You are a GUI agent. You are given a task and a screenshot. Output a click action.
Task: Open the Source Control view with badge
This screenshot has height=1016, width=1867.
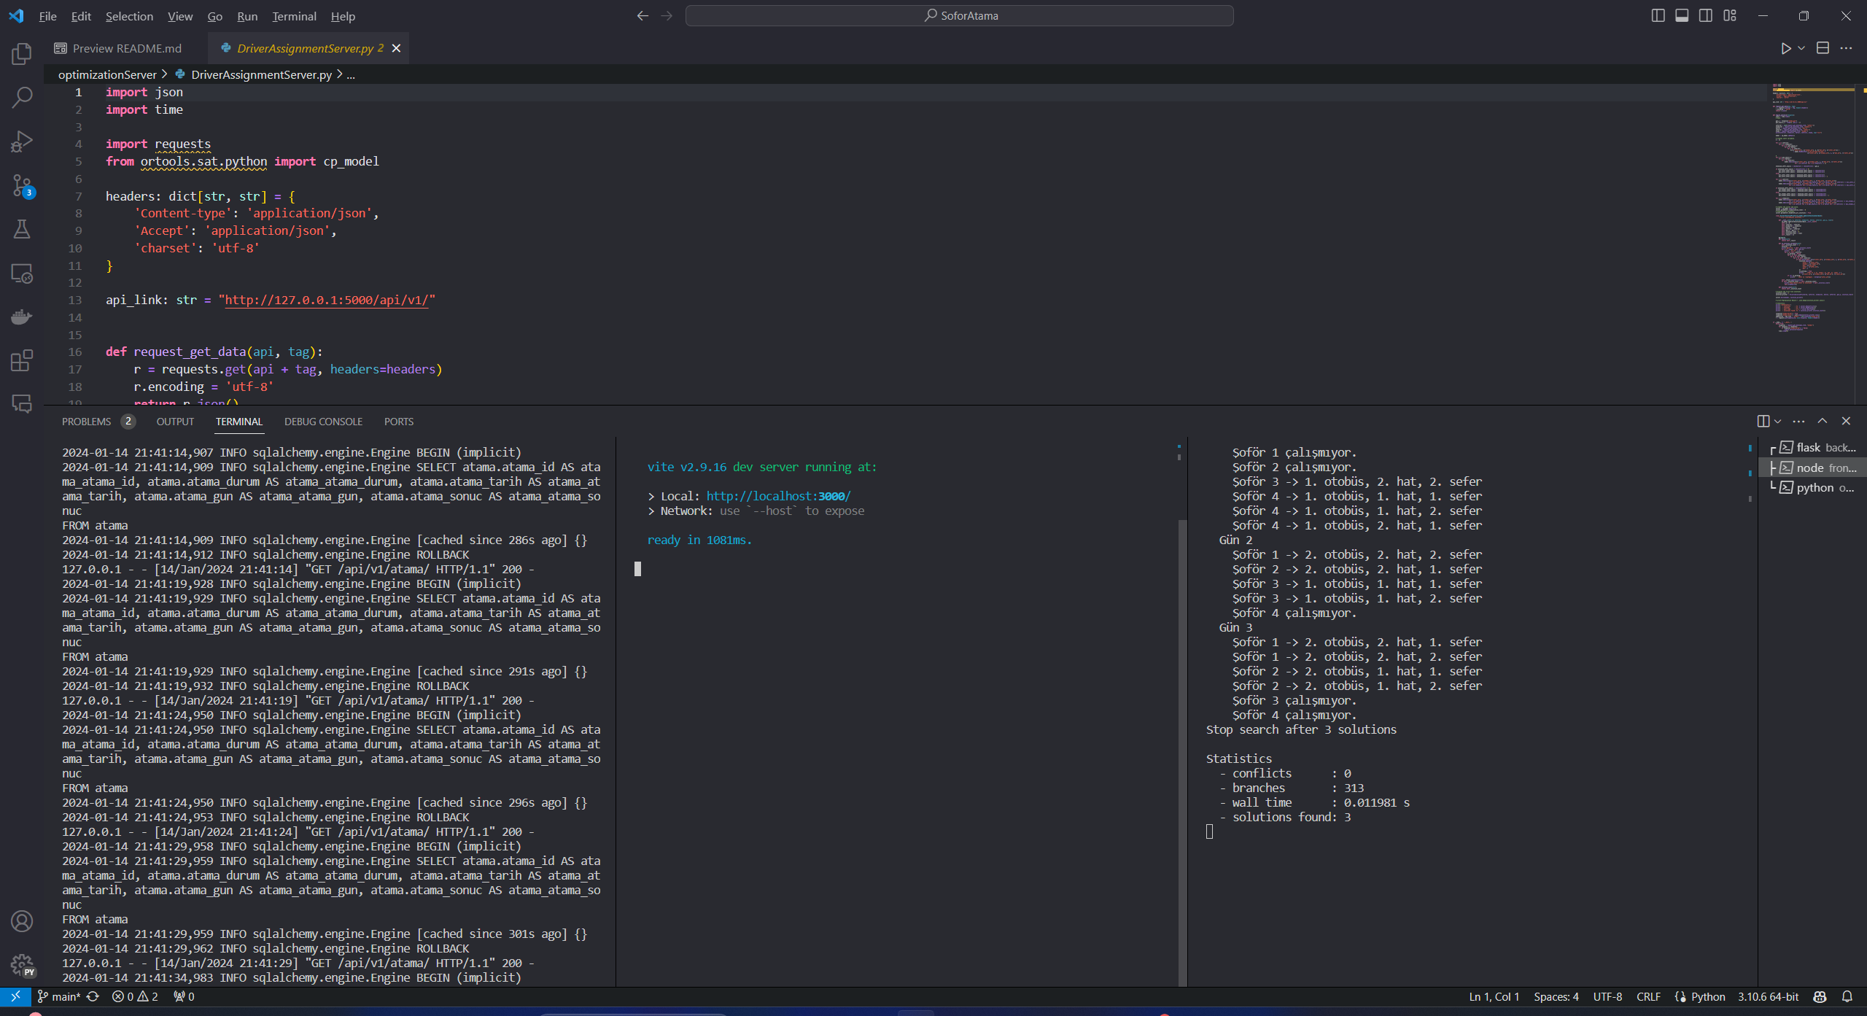(x=22, y=185)
